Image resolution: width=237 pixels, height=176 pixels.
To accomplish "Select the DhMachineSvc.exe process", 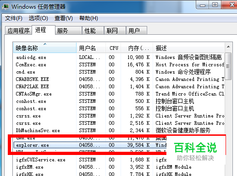I will tap(119, 130).
